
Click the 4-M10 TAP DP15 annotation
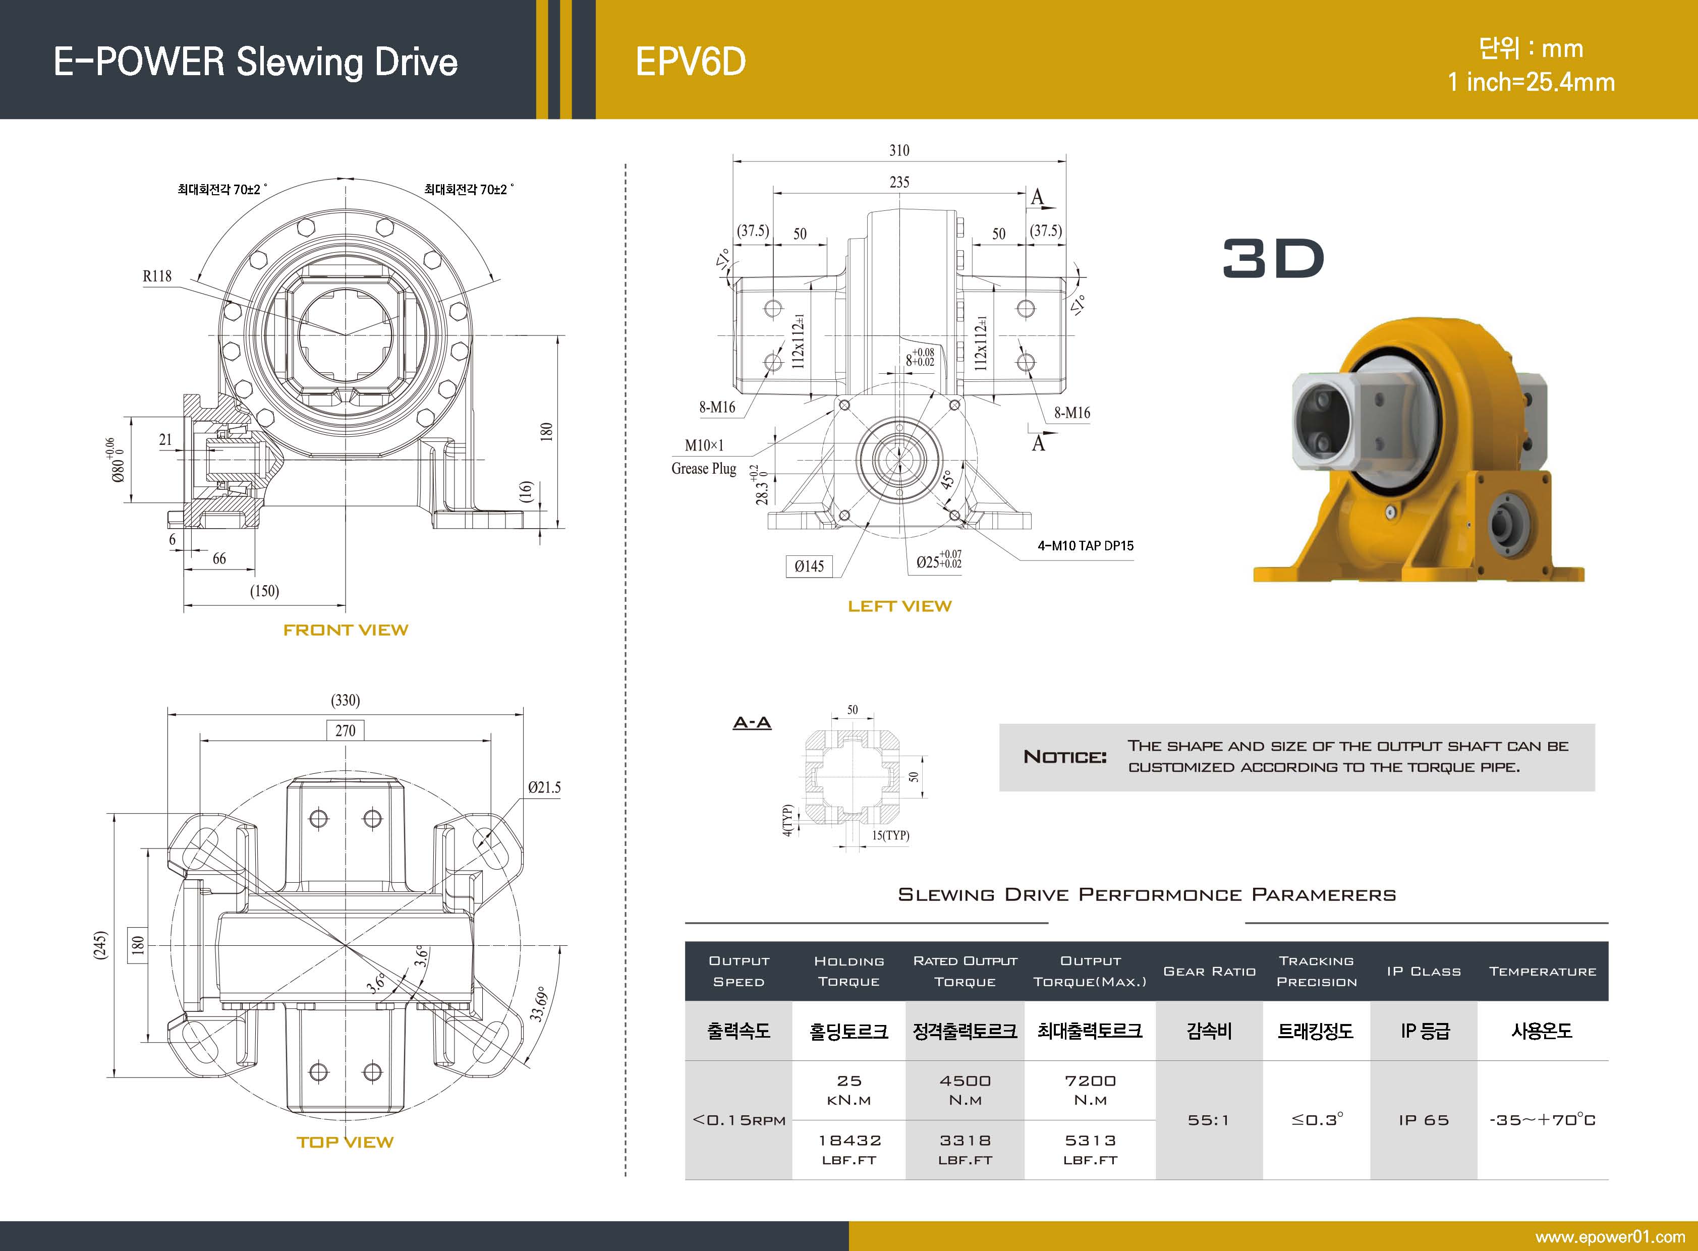click(x=1085, y=545)
